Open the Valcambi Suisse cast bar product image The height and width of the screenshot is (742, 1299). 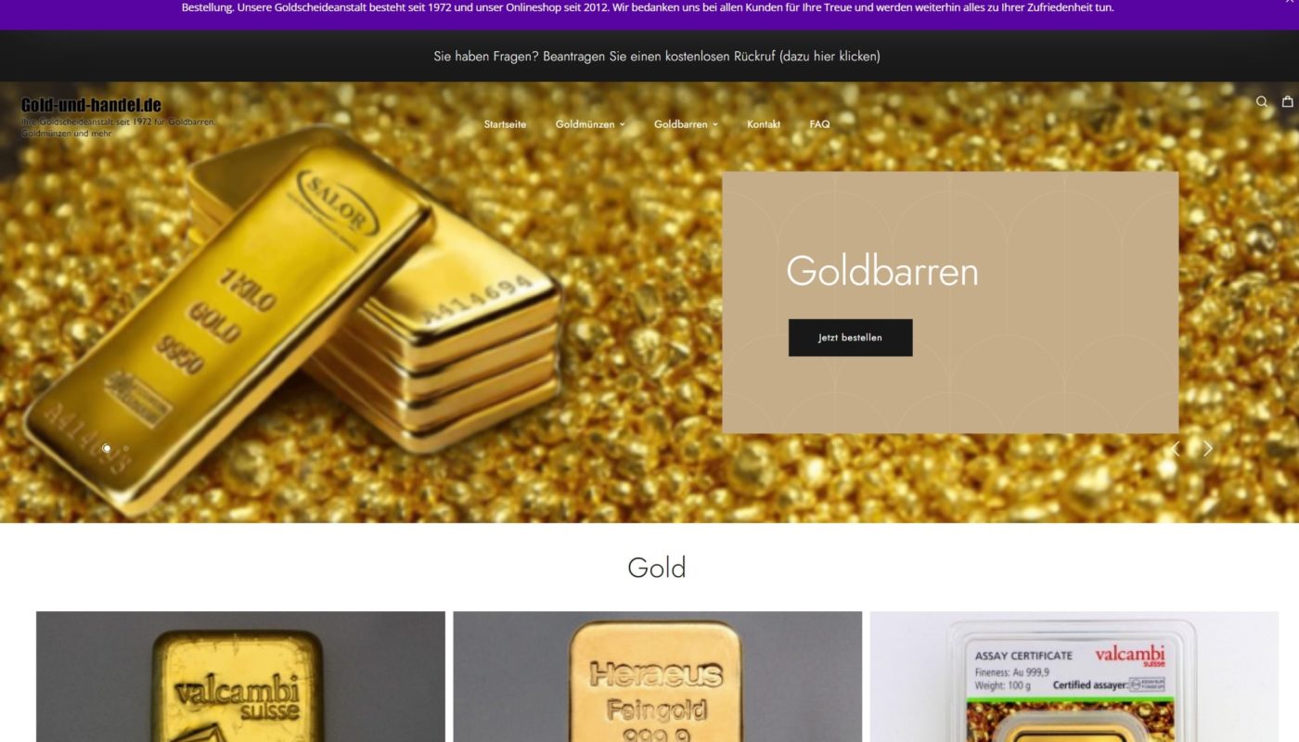coord(240,676)
